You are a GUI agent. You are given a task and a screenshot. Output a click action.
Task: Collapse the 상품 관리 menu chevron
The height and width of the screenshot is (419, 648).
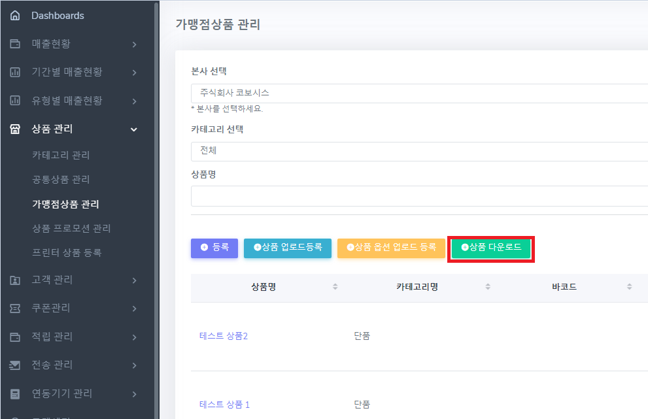point(134,129)
